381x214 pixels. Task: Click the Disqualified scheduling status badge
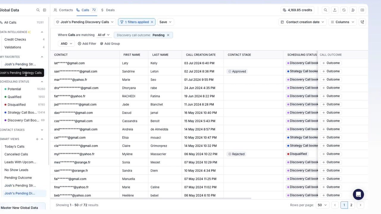(x=297, y=154)
